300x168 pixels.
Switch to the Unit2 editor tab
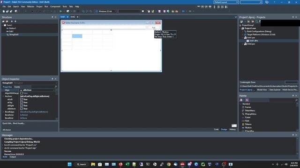click(73, 17)
